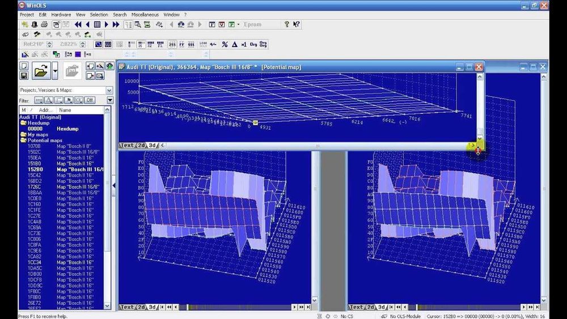Toggle decimal 255 number format

(172, 44)
